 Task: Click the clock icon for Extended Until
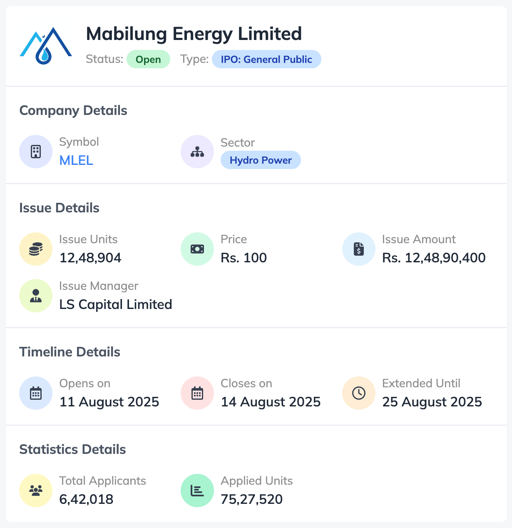click(359, 393)
